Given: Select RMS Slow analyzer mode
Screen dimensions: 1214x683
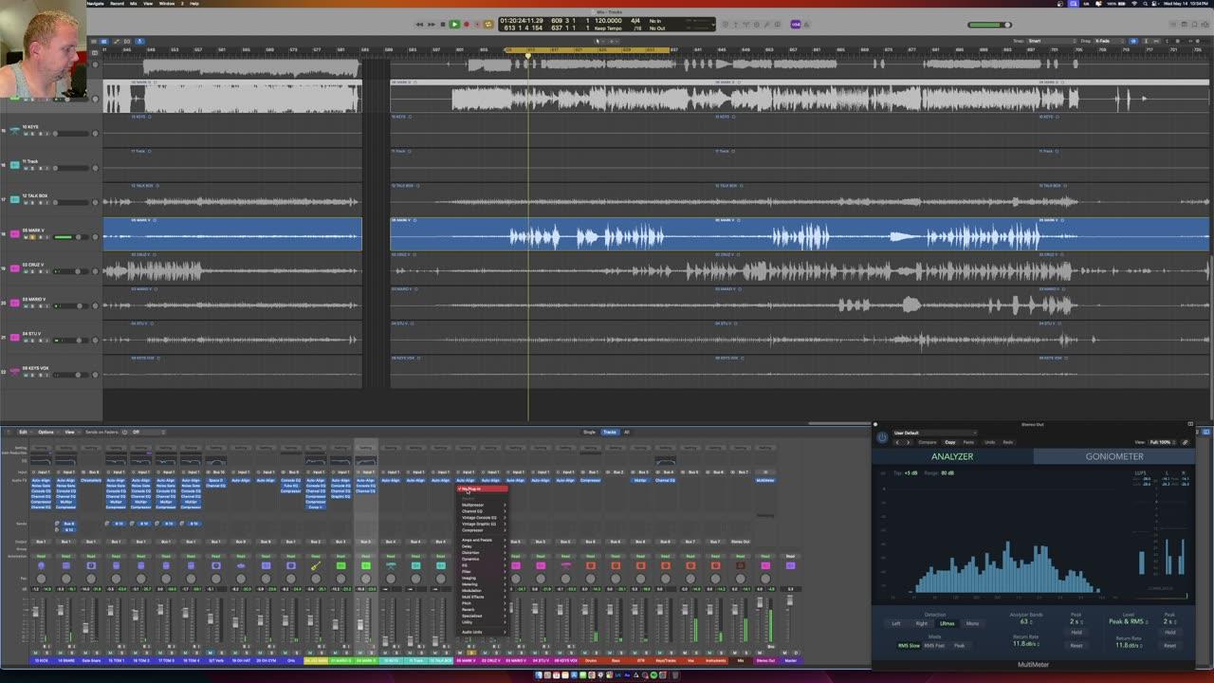Looking at the screenshot, I should pyautogui.click(x=909, y=646).
